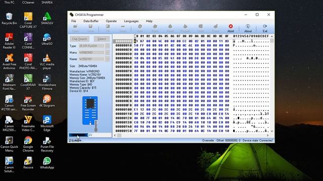Open CorelDRAW X7 desktop icon
The image size is (323, 181).
click(x=28, y=82)
